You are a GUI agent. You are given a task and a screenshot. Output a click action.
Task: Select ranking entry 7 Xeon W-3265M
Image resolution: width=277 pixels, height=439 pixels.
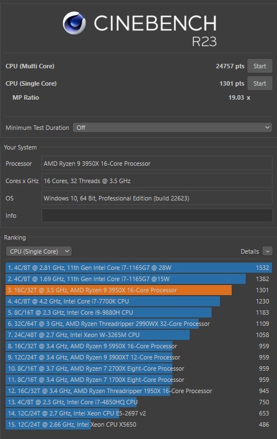coord(139,335)
